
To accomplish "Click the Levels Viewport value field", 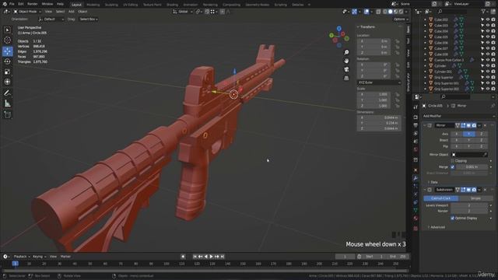I will coord(469,205).
